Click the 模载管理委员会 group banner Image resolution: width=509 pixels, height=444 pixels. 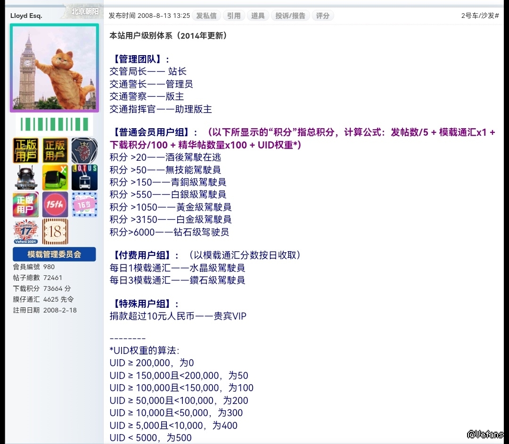[x=54, y=254]
